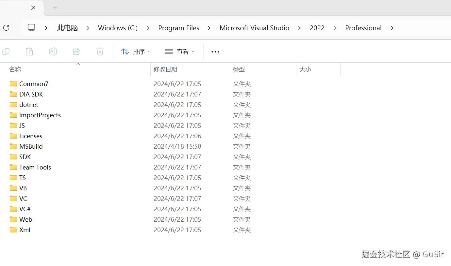Select the ImportProjects folder name
This screenshot has width=451, height=266.
(x=40, y=115)
